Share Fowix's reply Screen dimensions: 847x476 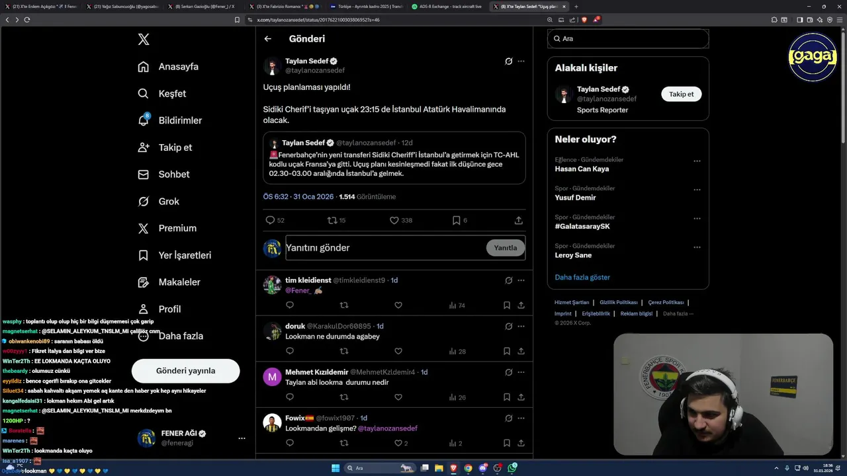[x=521, y=444]
